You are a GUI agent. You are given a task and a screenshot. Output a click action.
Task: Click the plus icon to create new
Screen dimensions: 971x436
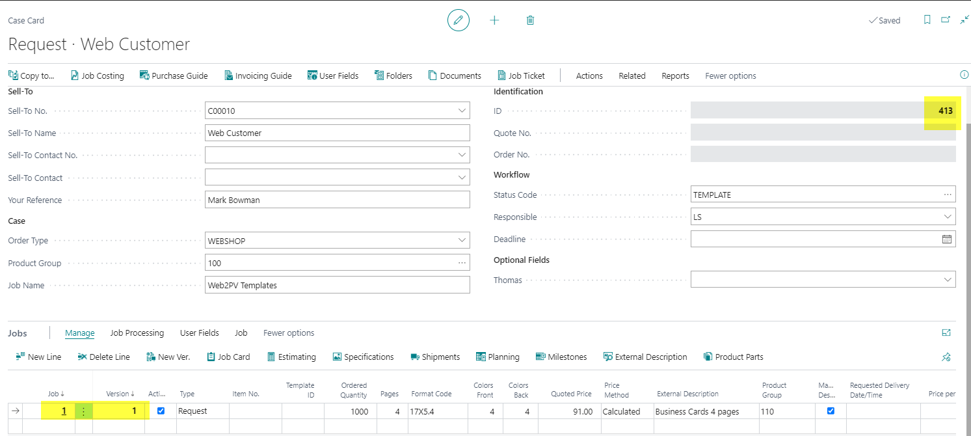coord(494,20)
